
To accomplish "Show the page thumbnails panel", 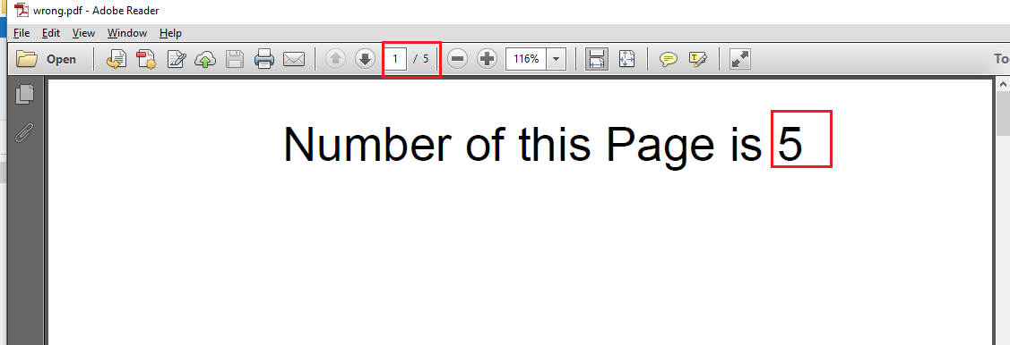I will 24,94.
